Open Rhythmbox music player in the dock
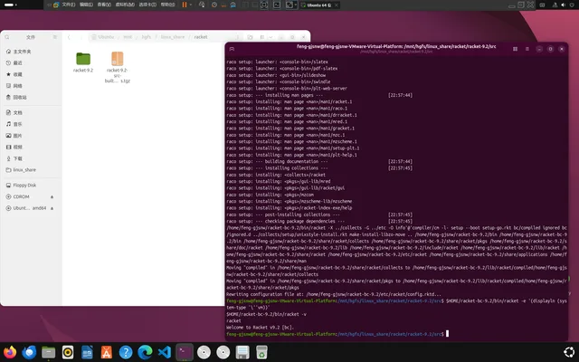This screenshot has height=362, width=579. point(68,352)
